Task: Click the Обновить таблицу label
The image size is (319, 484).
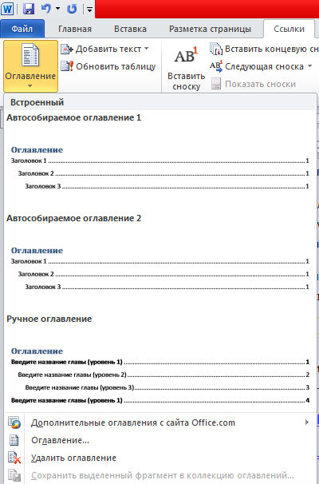Action: click(116, 66)
